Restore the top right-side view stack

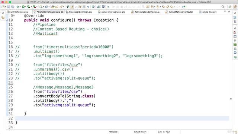[235, 13]
